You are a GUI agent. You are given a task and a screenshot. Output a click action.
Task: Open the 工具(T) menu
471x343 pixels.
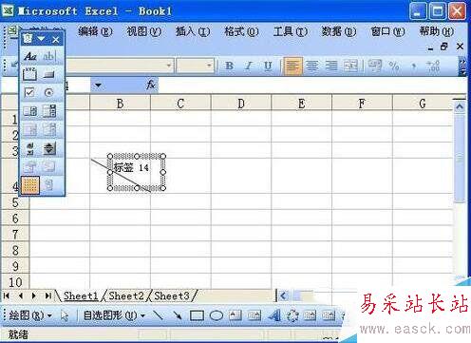[x=290, y=31]
